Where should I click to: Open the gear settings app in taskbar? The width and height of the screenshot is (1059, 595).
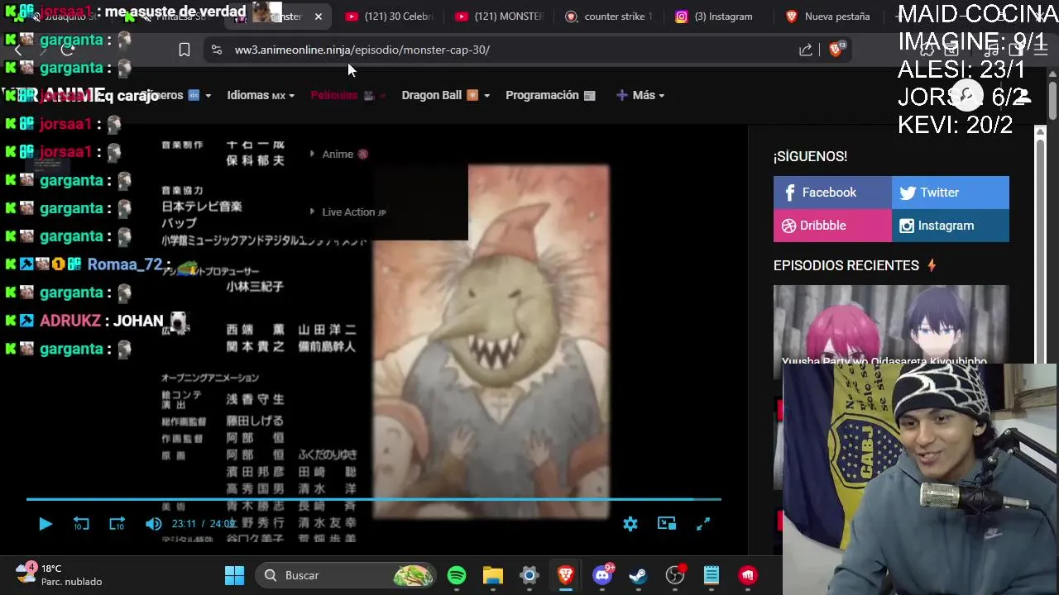tap(529, 575)
